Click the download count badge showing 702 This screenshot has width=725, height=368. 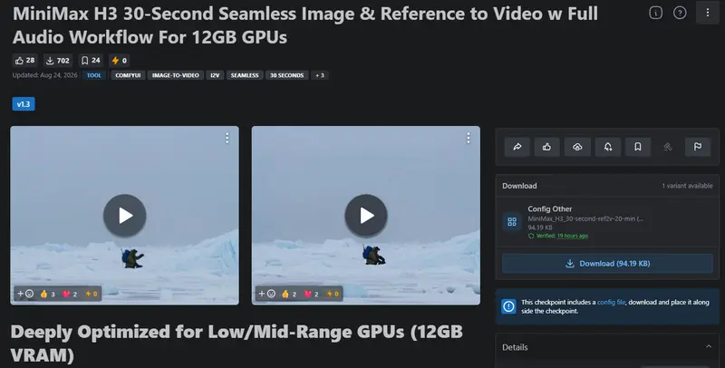tap(58, 60)
